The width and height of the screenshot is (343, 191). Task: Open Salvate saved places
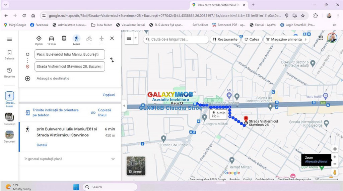click(x=9, y=54)
